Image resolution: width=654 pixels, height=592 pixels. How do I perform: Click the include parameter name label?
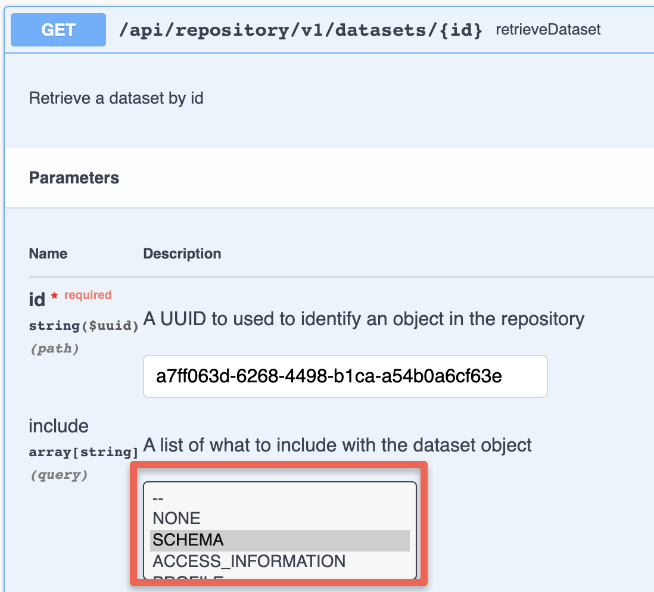pos(58,426)
